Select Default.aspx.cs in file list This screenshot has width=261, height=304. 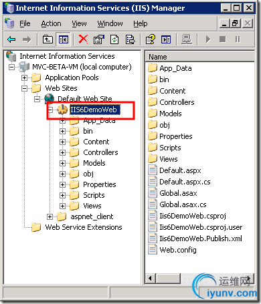pos(185,182)
